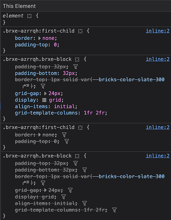Click filter icon beside struck-through border: none
The image size is (171, 220).
click(x=64, y=135)
